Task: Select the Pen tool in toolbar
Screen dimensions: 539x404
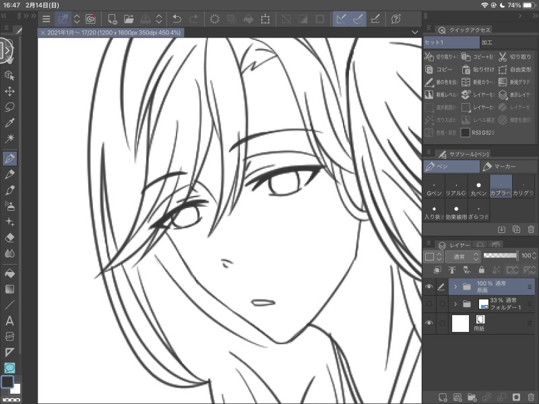Action: pyautogui.click(x=9, y=158)
